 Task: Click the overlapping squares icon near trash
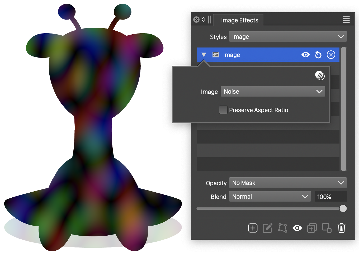[327, 228]
